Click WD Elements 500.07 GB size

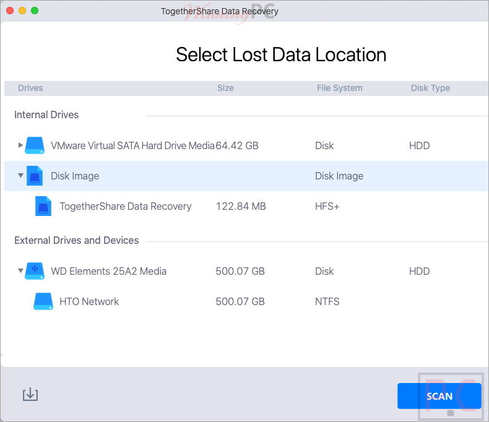[x=240, y=271]
